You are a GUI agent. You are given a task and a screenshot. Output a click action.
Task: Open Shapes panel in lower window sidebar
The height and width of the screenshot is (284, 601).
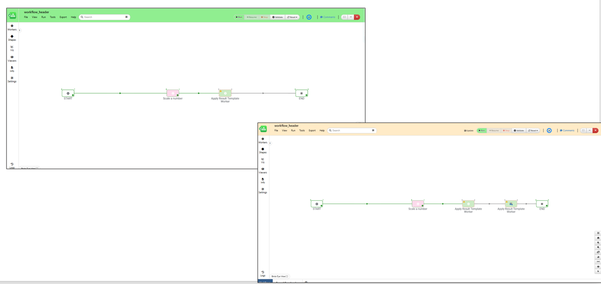262,150
